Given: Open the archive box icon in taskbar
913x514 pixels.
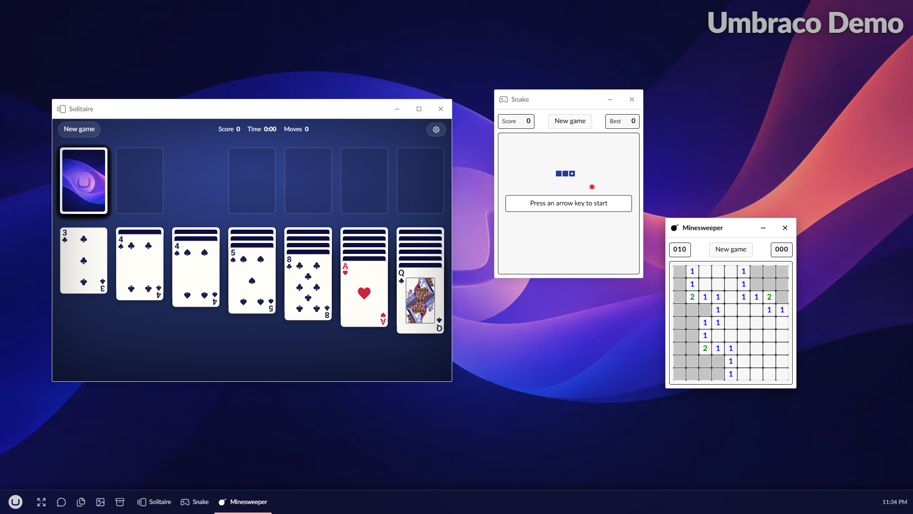Looking at the screenshot, I should point(120,502).
